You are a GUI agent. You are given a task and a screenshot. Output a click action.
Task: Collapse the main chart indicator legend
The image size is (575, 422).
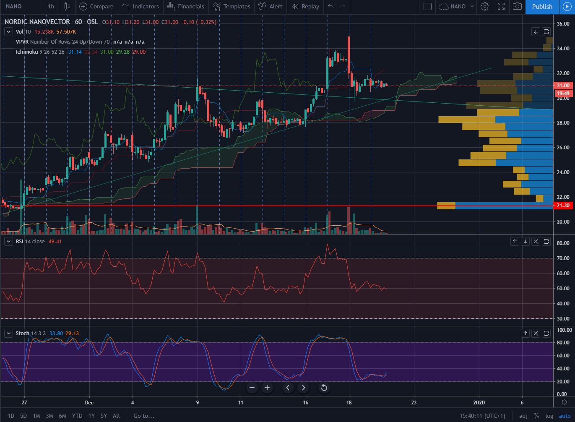(x=8, y=31)
